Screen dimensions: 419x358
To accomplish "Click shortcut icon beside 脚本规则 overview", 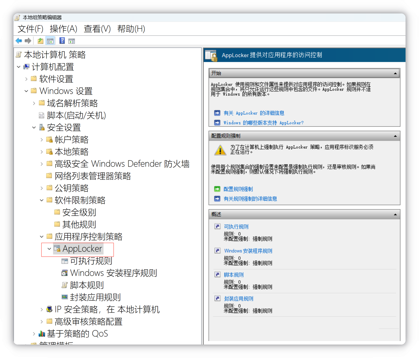I will click(218, 274).
